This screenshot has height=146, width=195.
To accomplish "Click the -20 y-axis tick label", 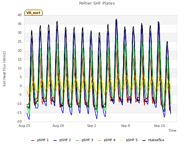I will pos(19,121).
